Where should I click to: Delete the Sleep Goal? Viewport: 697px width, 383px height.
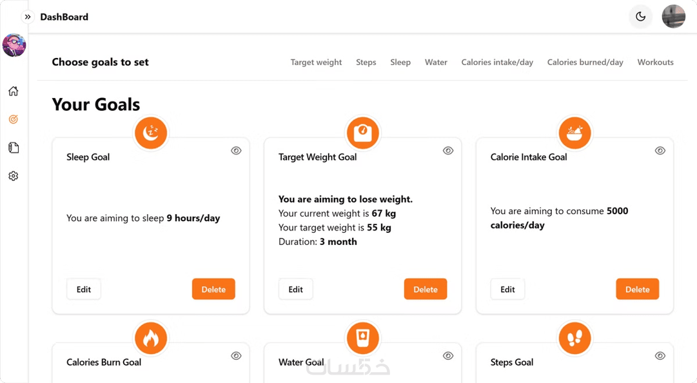coord(213,290)
